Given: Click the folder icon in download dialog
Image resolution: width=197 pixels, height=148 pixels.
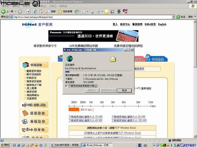Looking at the screenshot, I should click(x=113, y=59).
